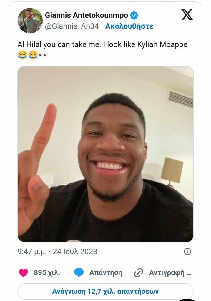
Task: Open the profile avatar picture
Action: pyautogui.click(x=30, y=21)
